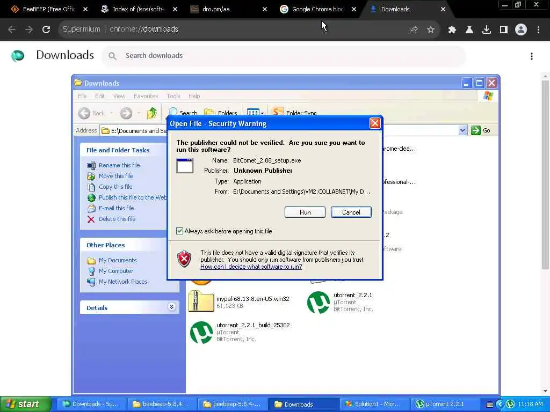Switch to Solution1 taskbar item
The width and height of the screenshot is (550, 412).
click(x=374, y=404)
